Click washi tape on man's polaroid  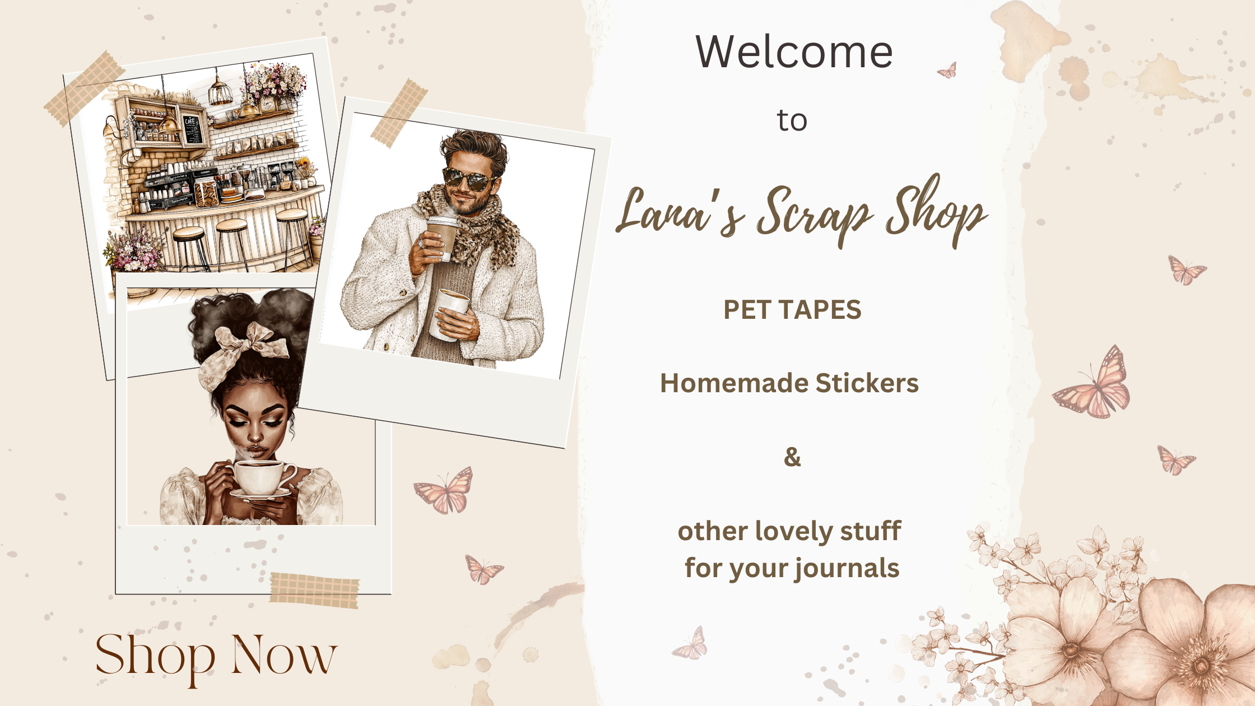pyautogui.click(x=398, y=113)
